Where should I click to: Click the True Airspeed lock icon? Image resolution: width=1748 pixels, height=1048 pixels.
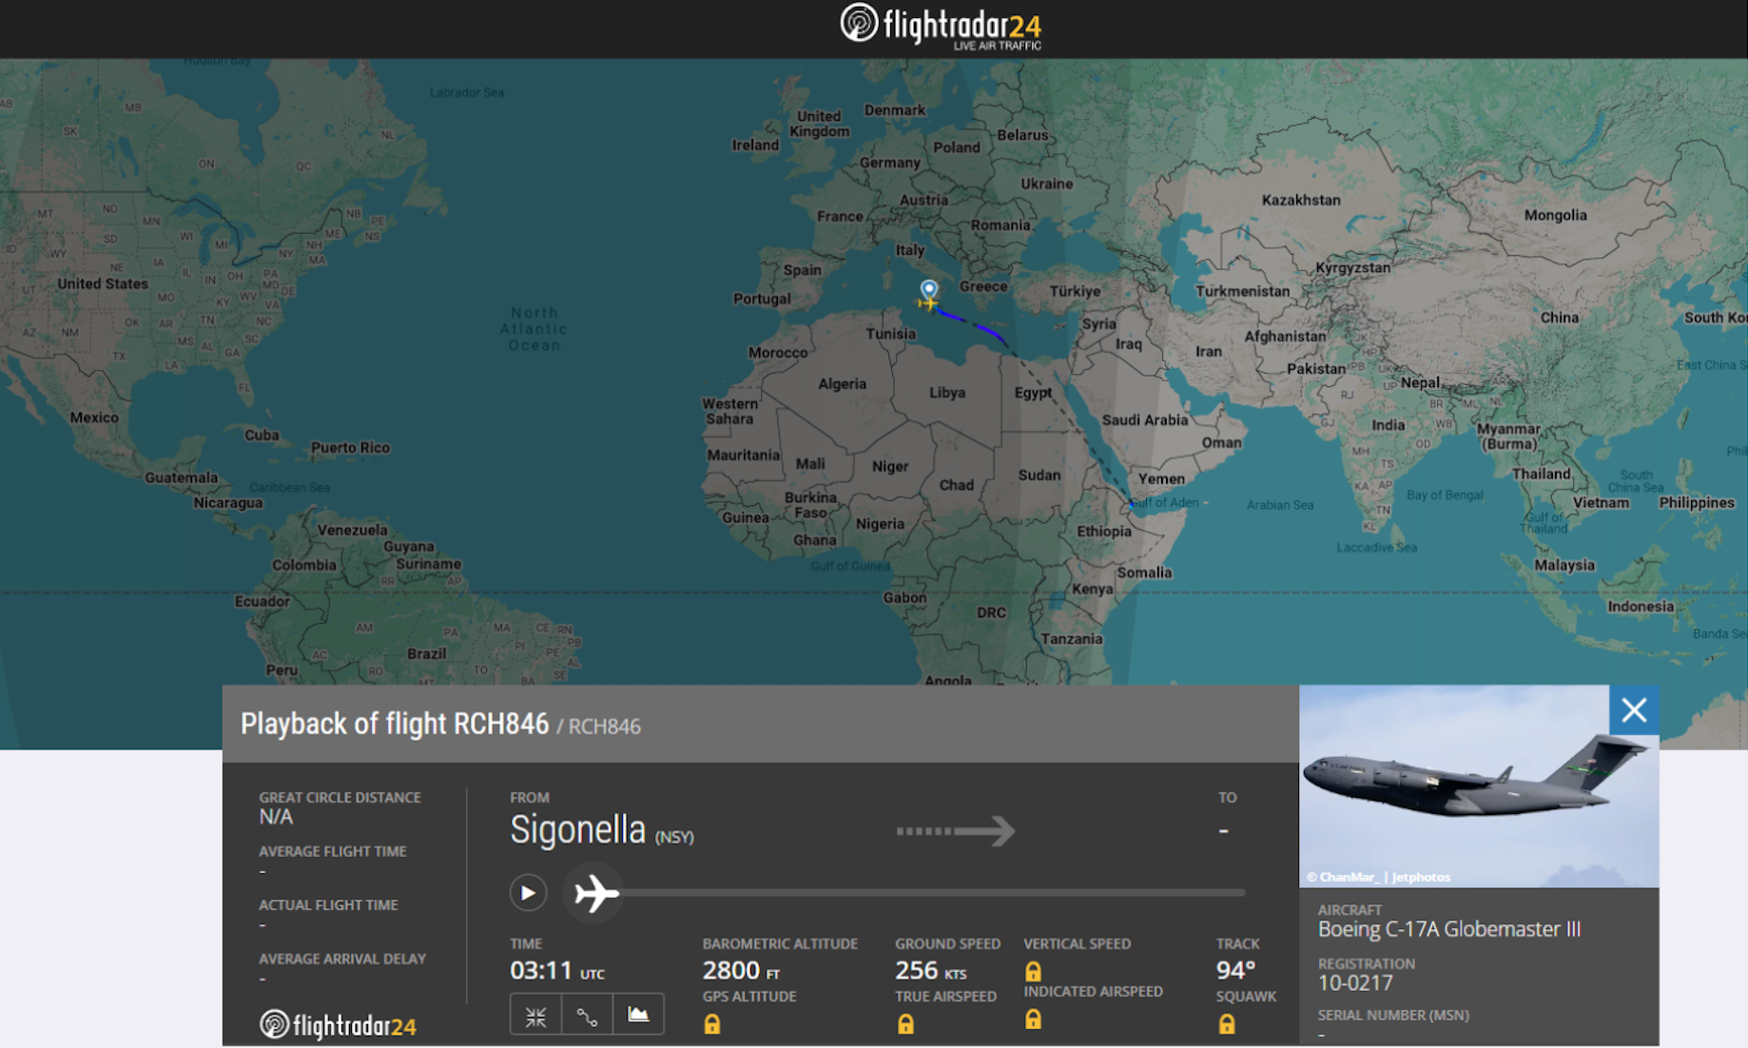point(905,1023)
